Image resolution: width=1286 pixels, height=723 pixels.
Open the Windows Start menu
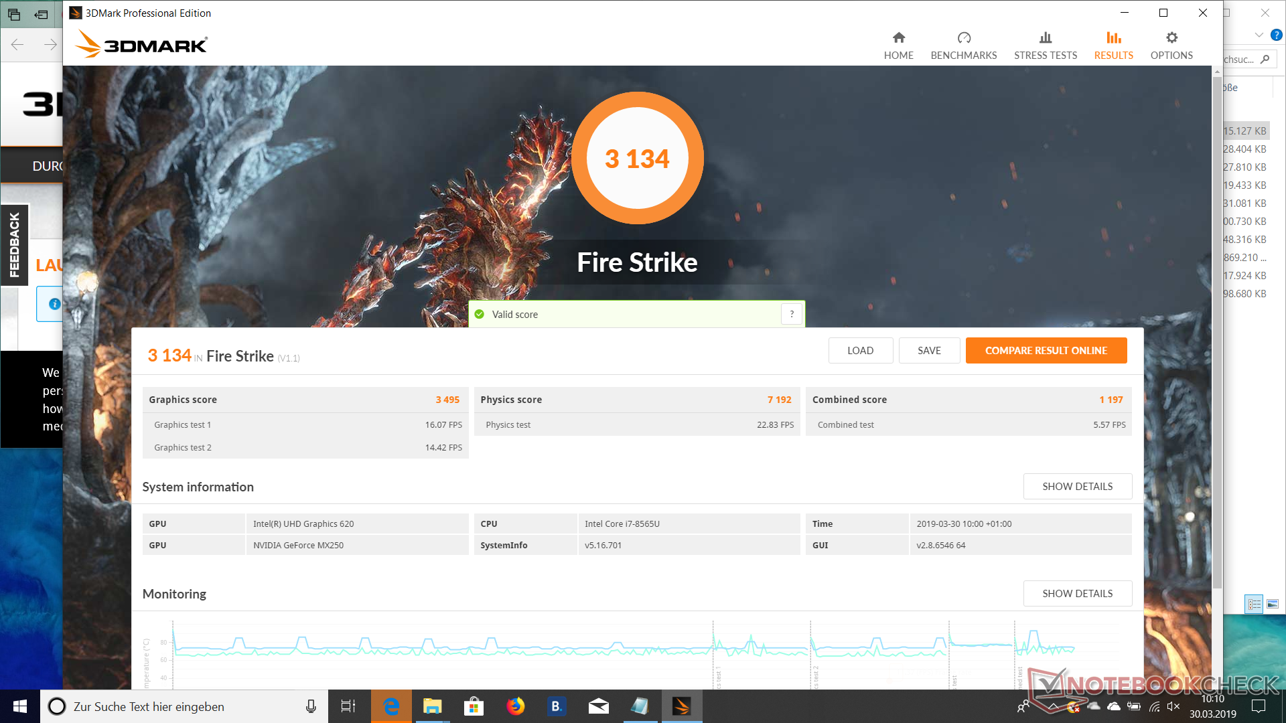point(20,706)
